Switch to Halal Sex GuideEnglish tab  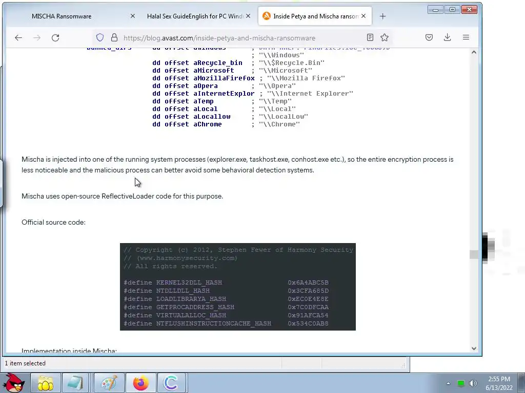[195, 16]
